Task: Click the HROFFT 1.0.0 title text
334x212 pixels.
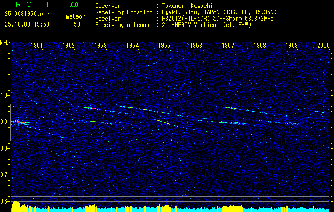Action: (x=41, y=4)
